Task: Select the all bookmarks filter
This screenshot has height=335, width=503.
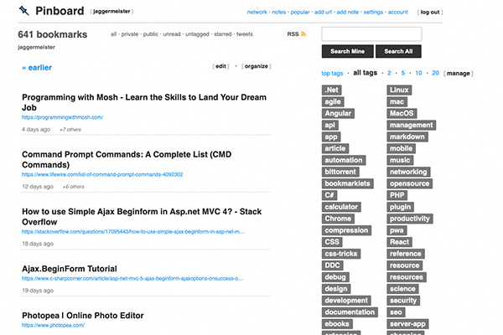Action: [113, 34]
